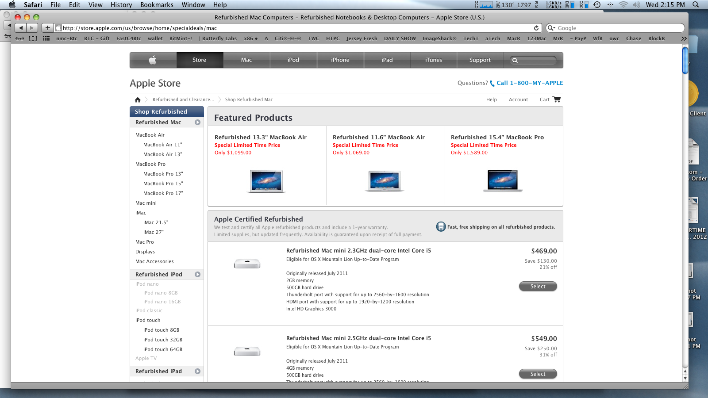
Task: Open the Account link
Action: tap(518, 100)
